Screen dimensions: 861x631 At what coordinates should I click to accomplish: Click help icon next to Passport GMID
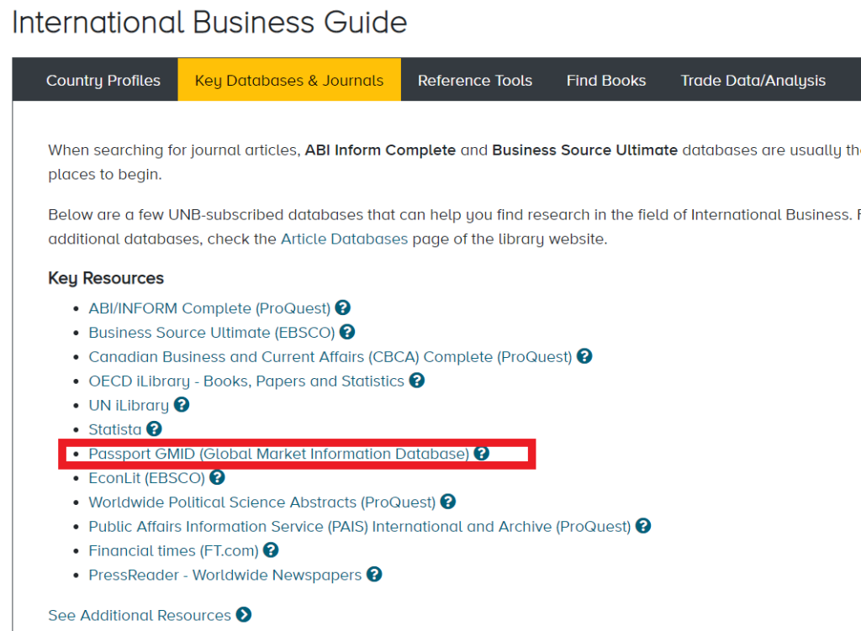481,454
